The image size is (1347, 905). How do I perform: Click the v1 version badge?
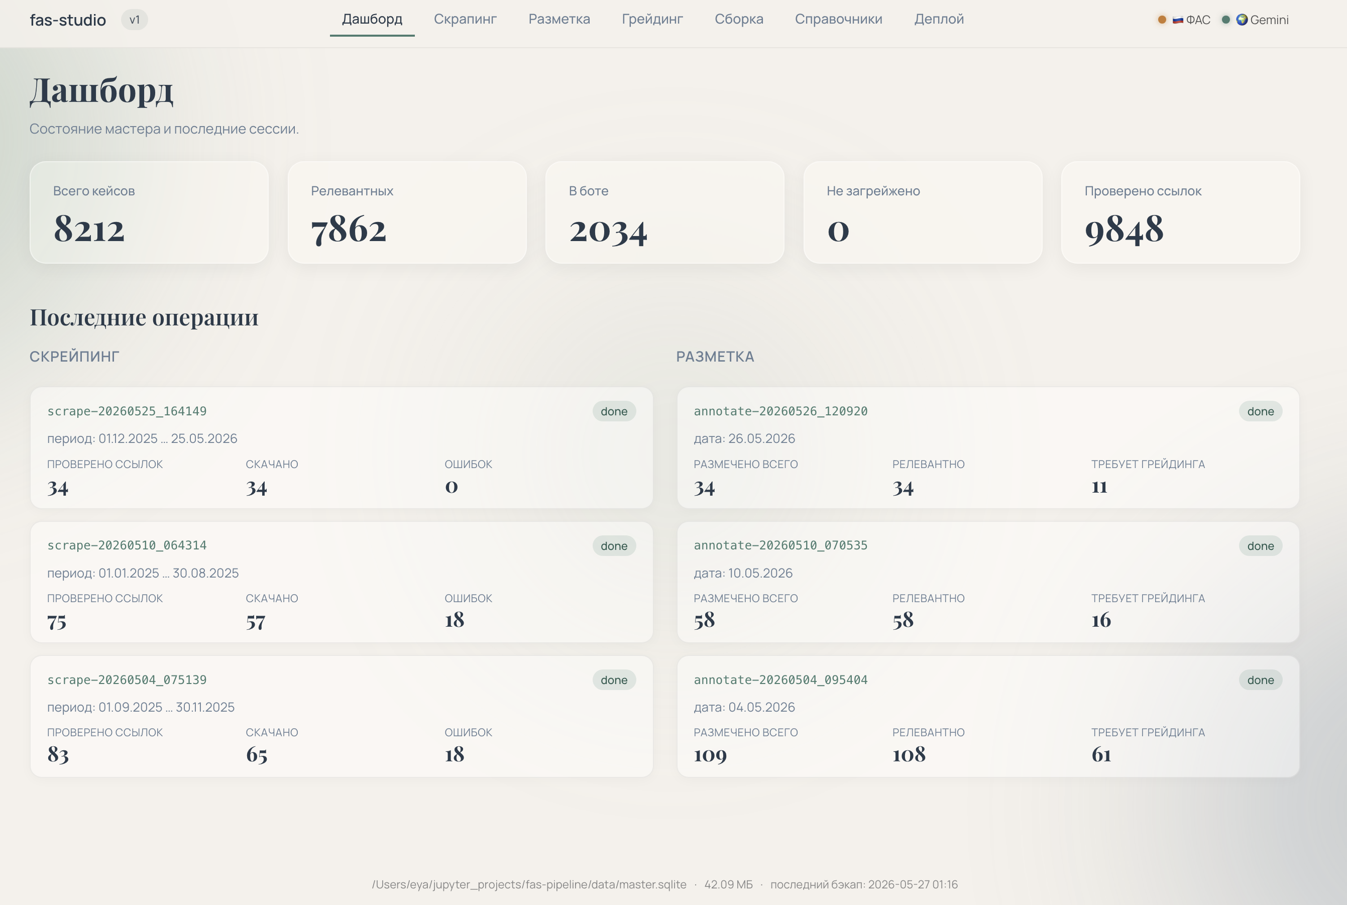(135, 20)
